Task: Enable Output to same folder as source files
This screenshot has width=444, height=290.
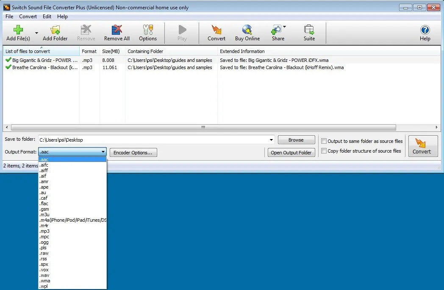Action: 324,141
